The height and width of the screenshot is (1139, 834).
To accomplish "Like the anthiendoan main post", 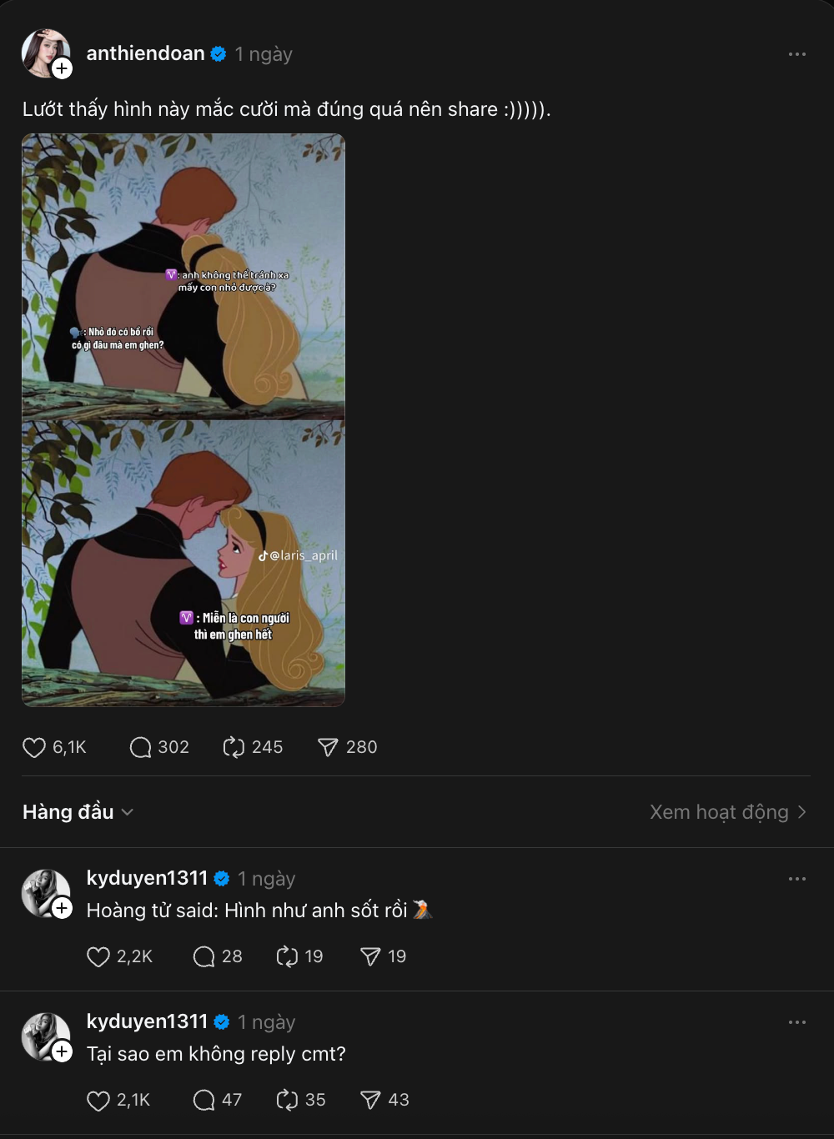I will (34, 747).
